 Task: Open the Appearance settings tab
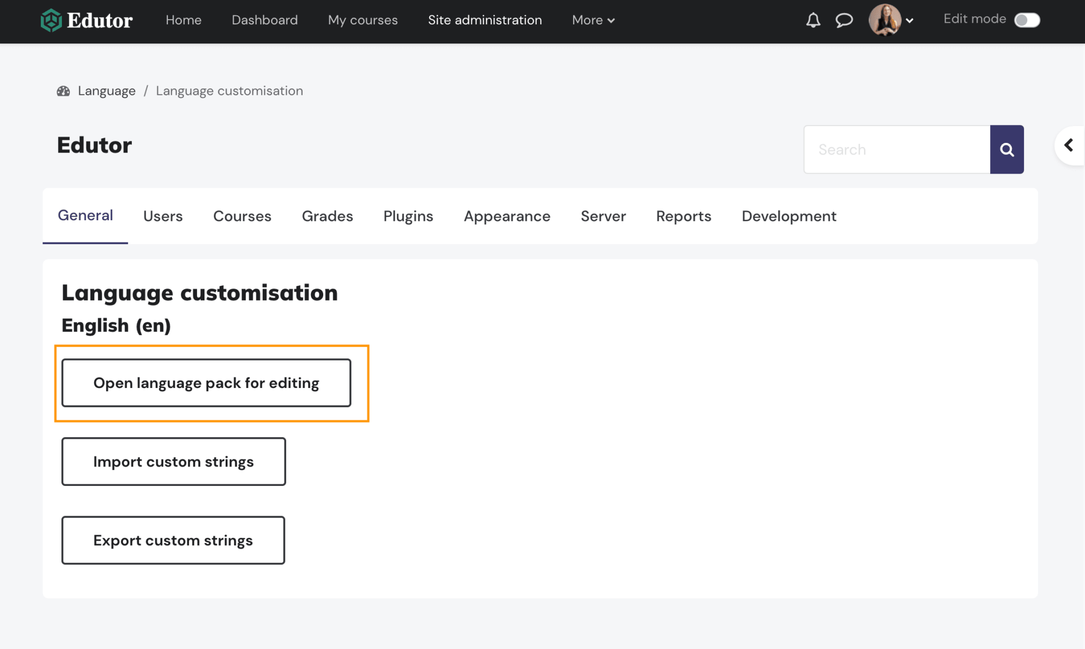coord(506,216)
